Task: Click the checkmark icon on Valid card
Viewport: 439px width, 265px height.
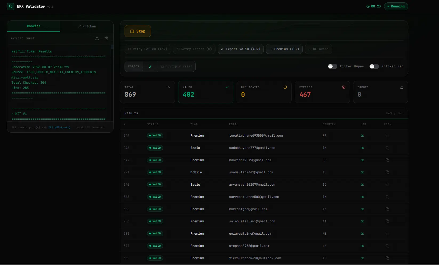Action: tap(227, 87)
